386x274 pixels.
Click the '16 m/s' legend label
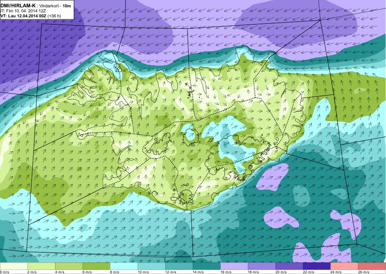(226, 272)
